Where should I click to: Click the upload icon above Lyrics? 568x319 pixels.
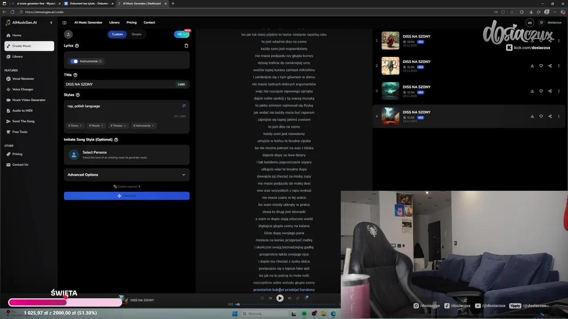point(68,34)
